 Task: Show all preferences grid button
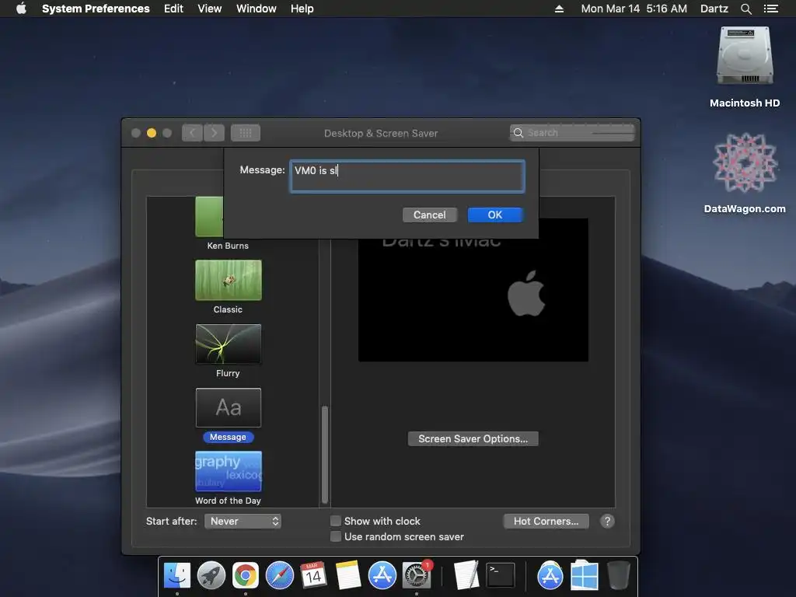coord(245,133)
